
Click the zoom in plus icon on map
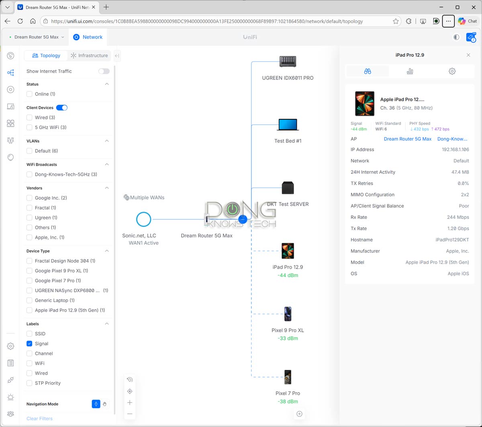click(130, 402)
